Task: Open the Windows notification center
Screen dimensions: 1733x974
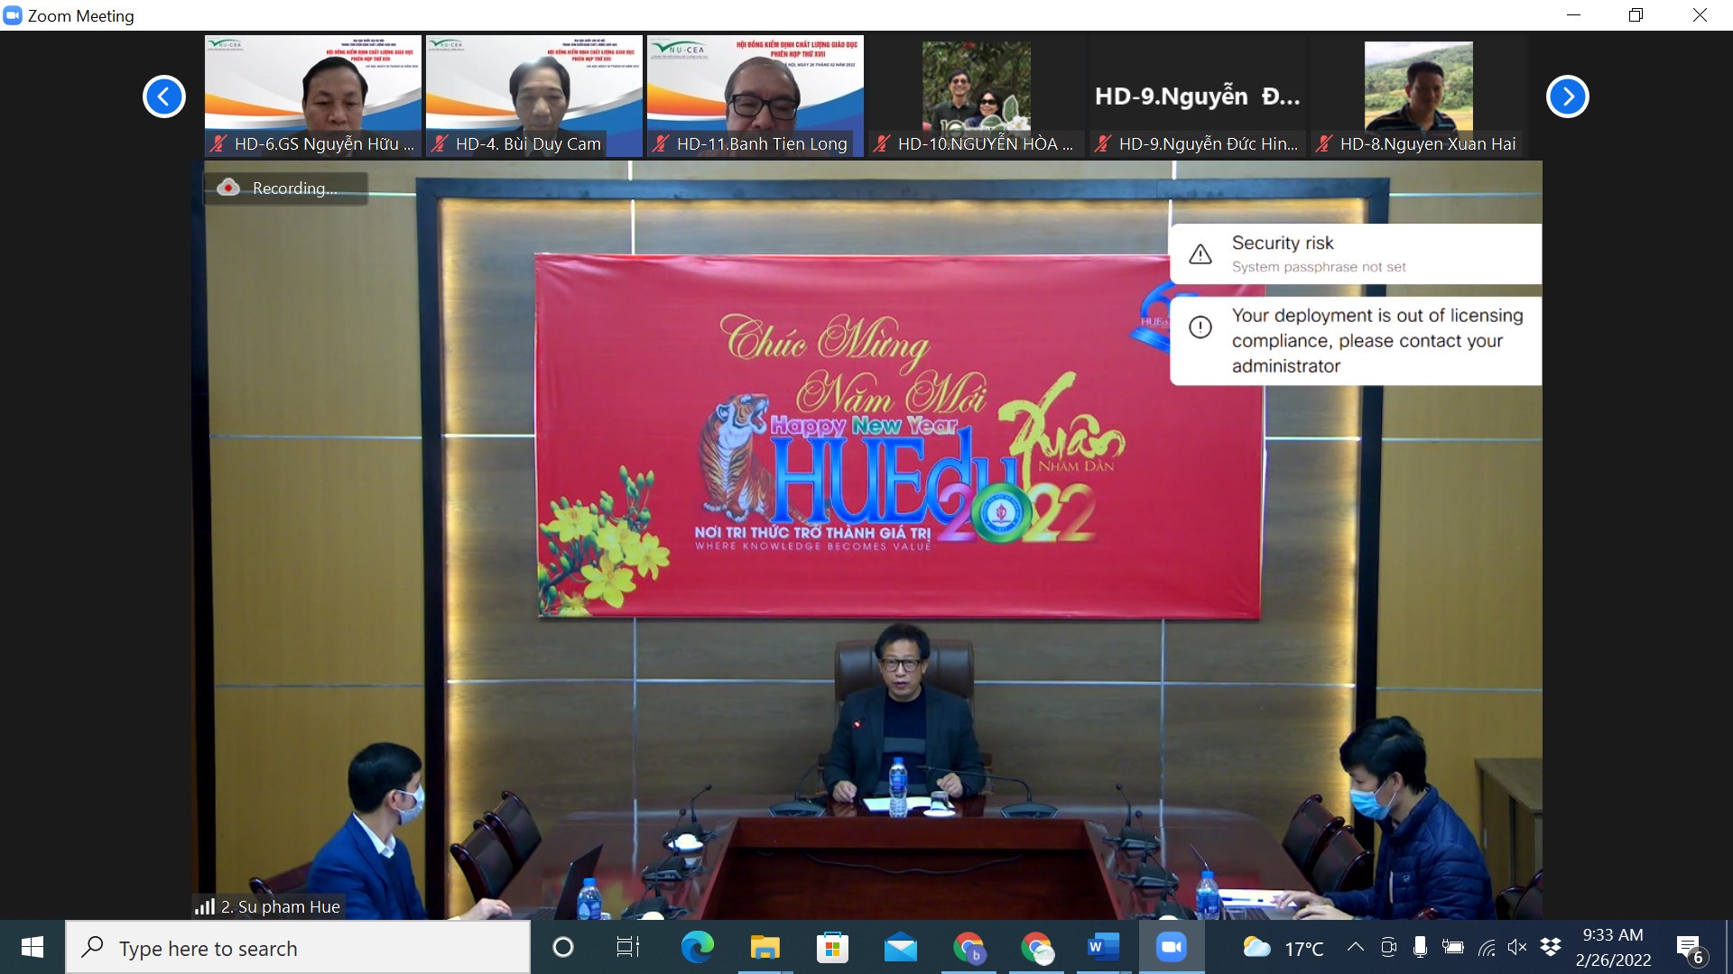Action: point(1689,948)
